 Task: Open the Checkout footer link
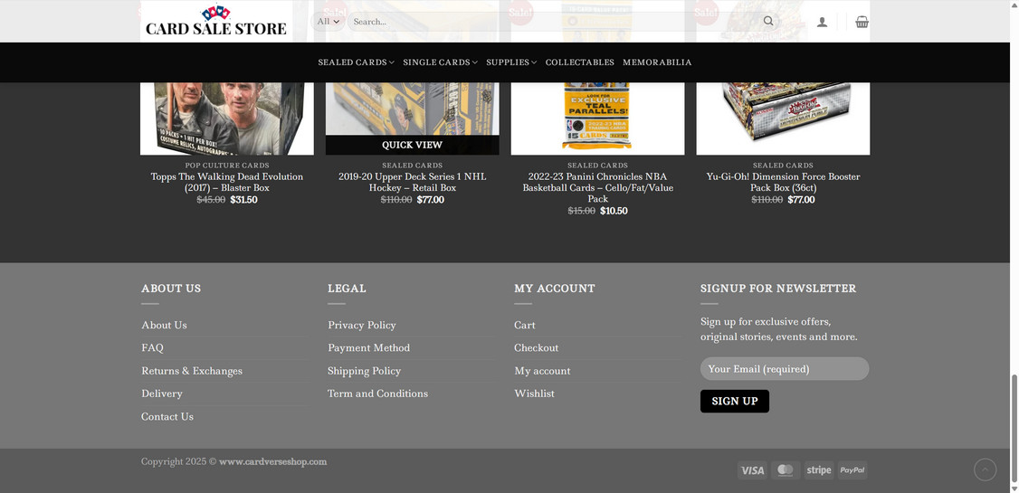[536, 347]
